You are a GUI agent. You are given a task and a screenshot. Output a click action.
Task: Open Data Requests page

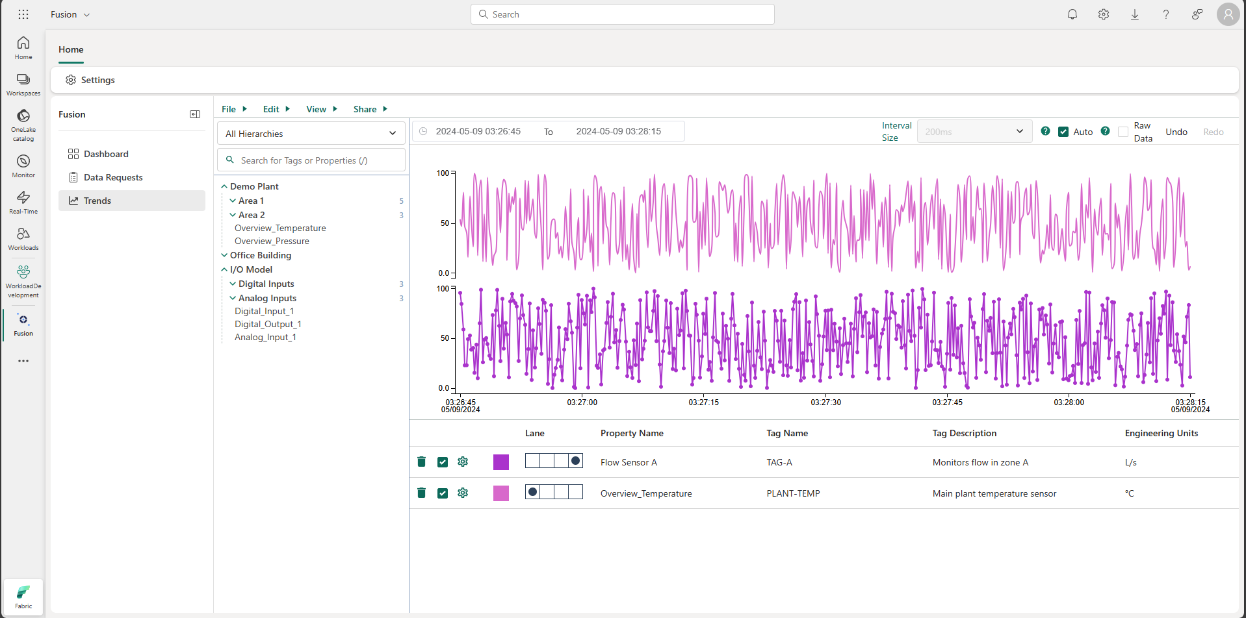pos(132,177)
